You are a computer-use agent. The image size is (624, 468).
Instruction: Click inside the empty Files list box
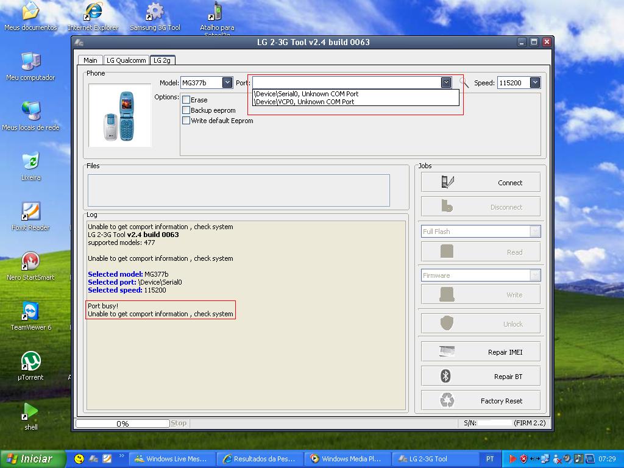(x=239, y=190)
